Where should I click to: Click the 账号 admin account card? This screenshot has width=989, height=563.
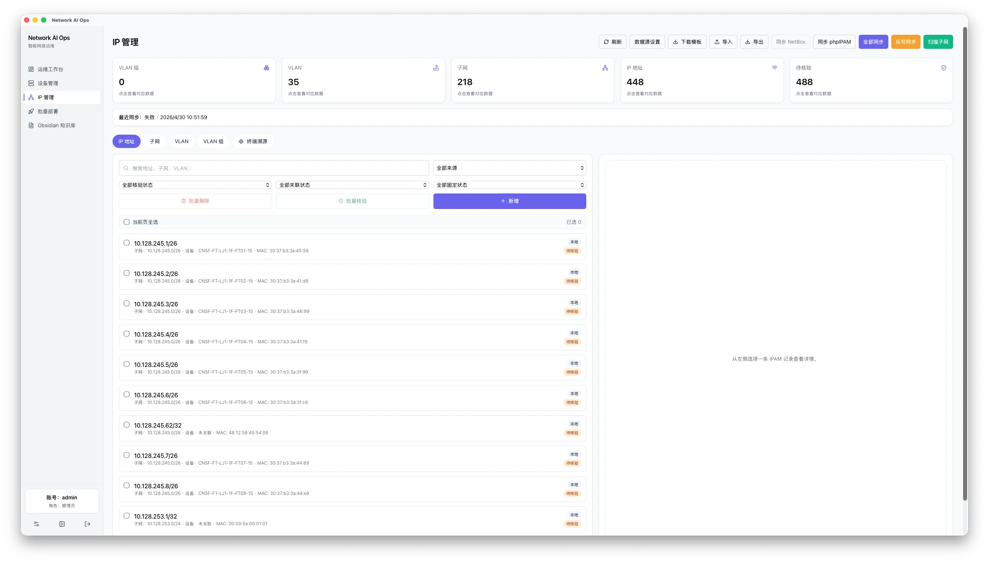pyautogui.click(x=62, y=501)
